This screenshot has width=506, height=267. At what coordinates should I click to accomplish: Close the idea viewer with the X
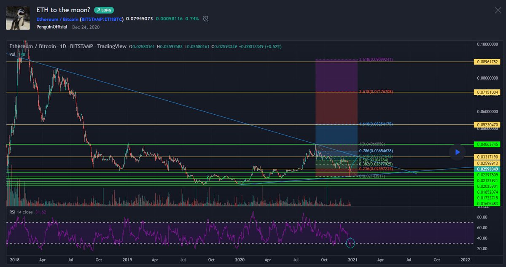pos(498,10)
